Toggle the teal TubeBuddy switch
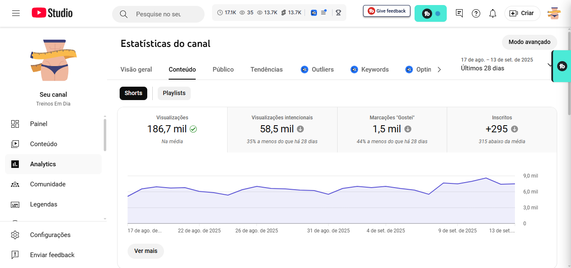The height and width of the screenshot is (268, 571). click(430, 13)
